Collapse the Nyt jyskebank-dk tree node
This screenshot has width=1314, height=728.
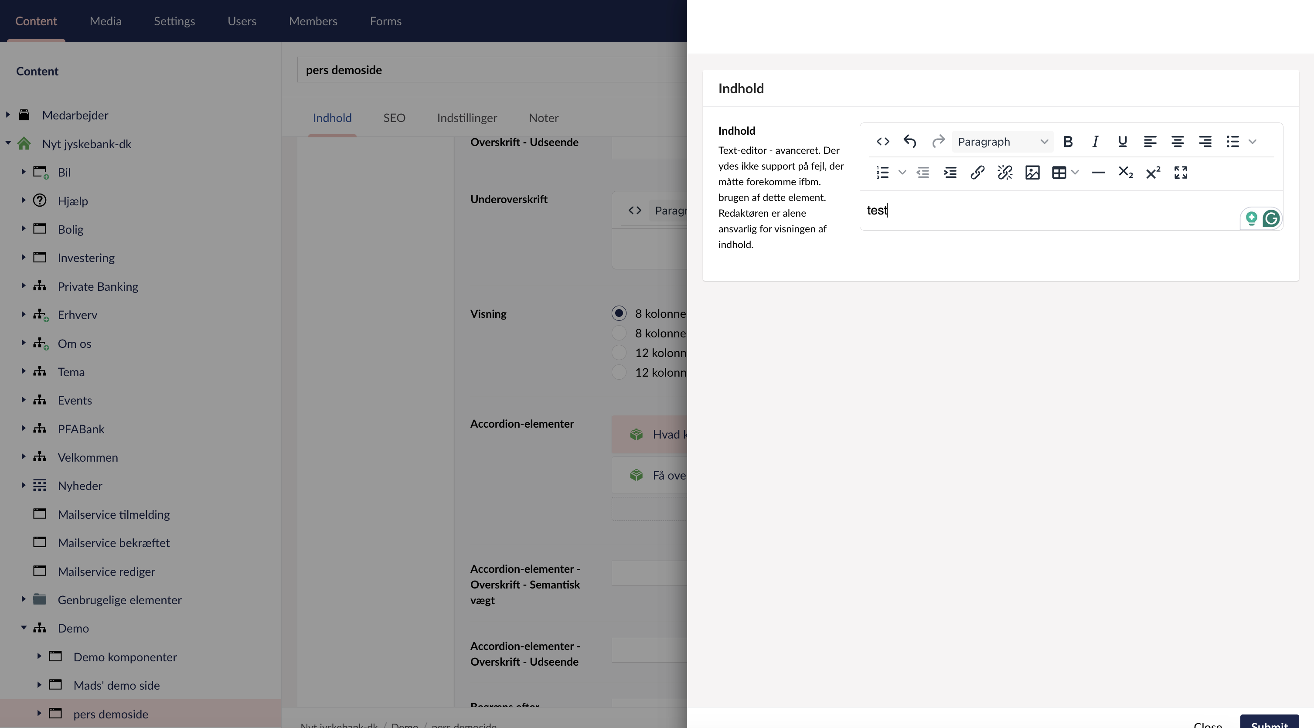(x=8, y=143)
